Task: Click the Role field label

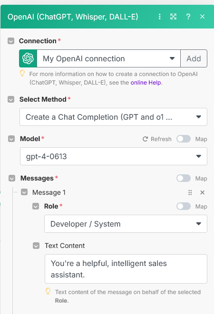Action: click(x=51, y=206)
